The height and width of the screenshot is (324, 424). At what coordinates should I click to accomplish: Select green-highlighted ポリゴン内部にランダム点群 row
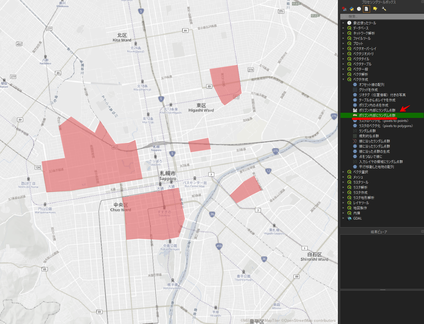382,115
